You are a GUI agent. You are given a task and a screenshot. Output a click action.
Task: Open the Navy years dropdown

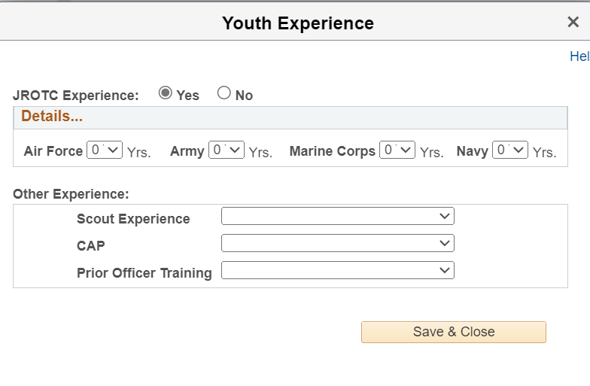point(509,150)
